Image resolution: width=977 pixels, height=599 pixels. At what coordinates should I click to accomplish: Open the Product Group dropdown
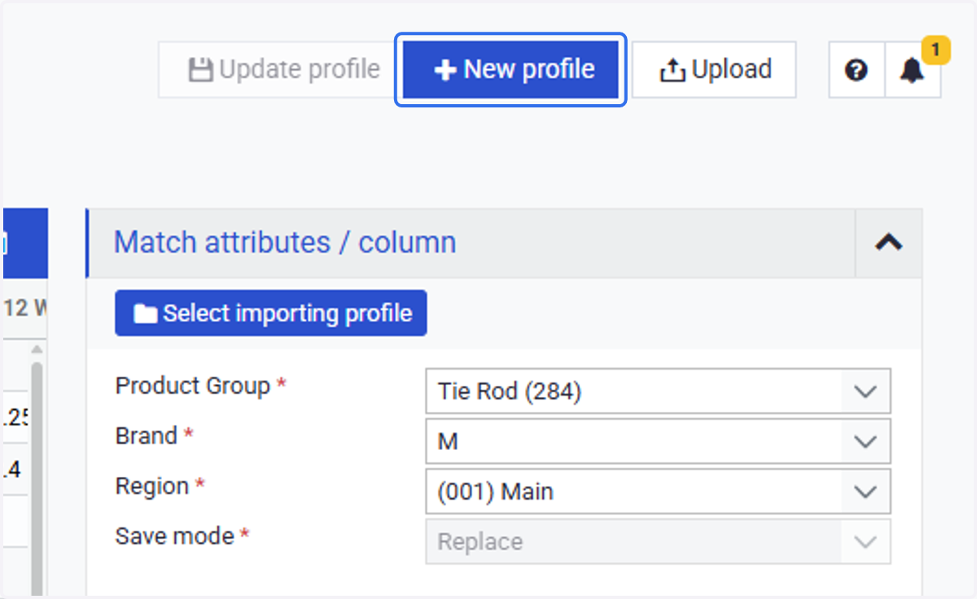(x=658, y=391)
